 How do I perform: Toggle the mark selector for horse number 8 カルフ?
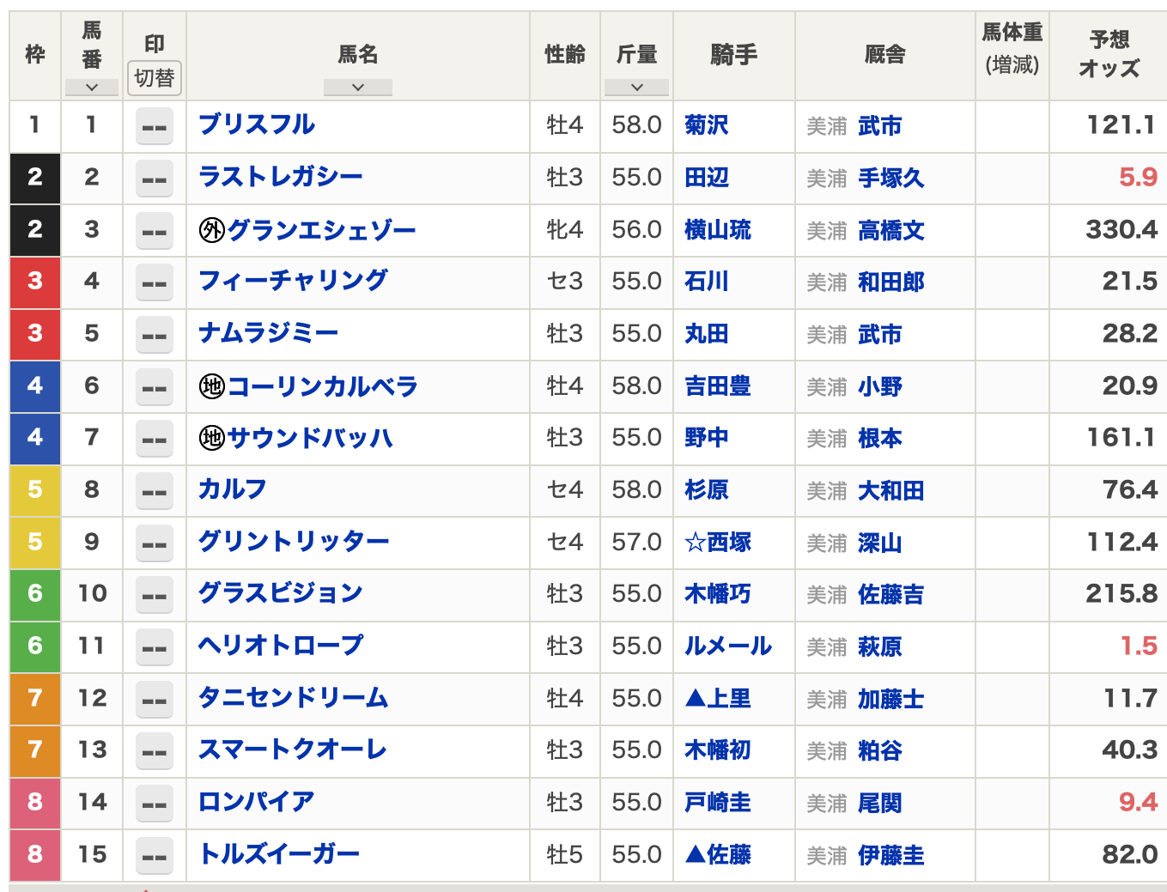(155, 491)
